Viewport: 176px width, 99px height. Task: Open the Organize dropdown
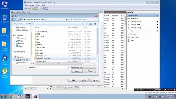coord(18,24)
